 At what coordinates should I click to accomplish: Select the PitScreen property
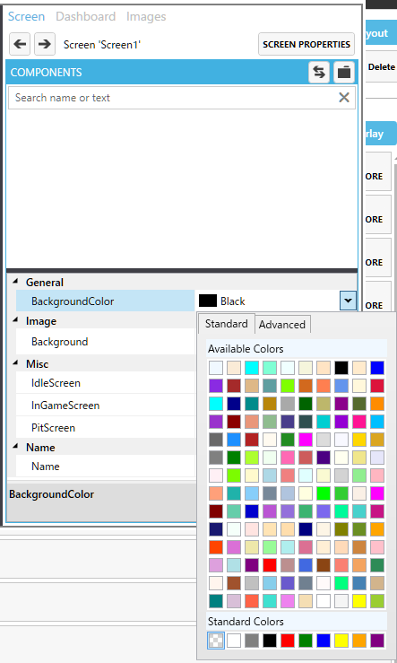105,427
